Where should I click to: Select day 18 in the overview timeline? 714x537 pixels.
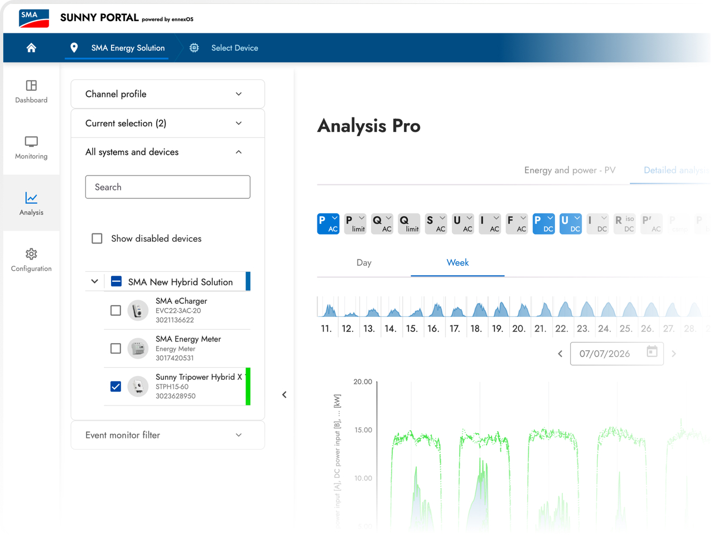click(476, 329)
